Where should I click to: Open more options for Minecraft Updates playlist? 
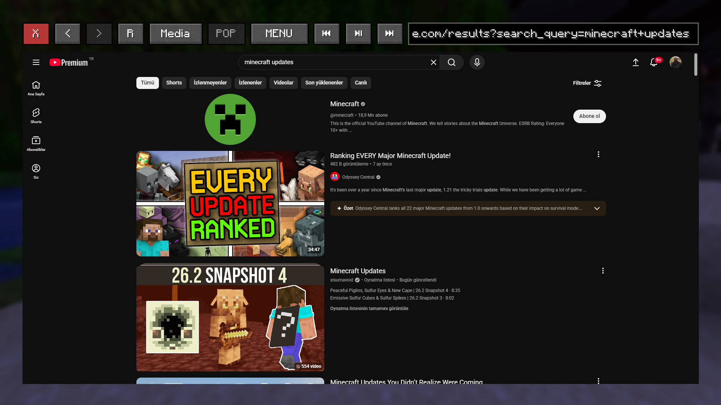pyautogui.click(x=603, y=271)
